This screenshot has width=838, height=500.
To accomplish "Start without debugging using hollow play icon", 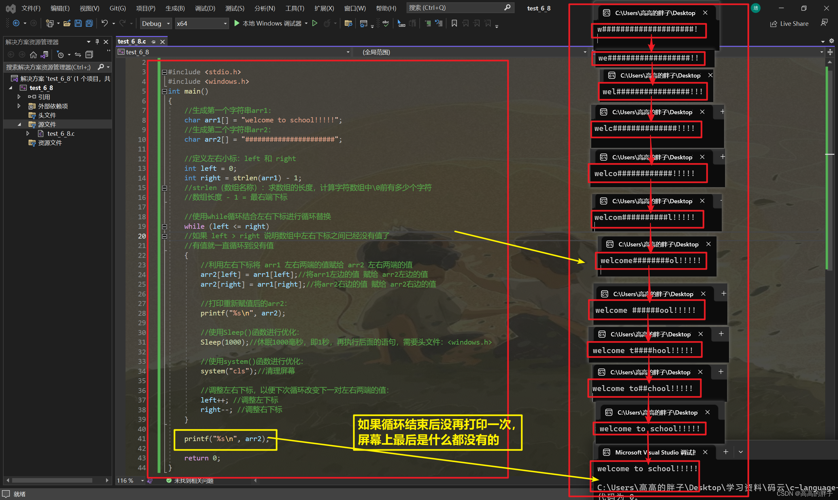I will (x=315, y=23).
